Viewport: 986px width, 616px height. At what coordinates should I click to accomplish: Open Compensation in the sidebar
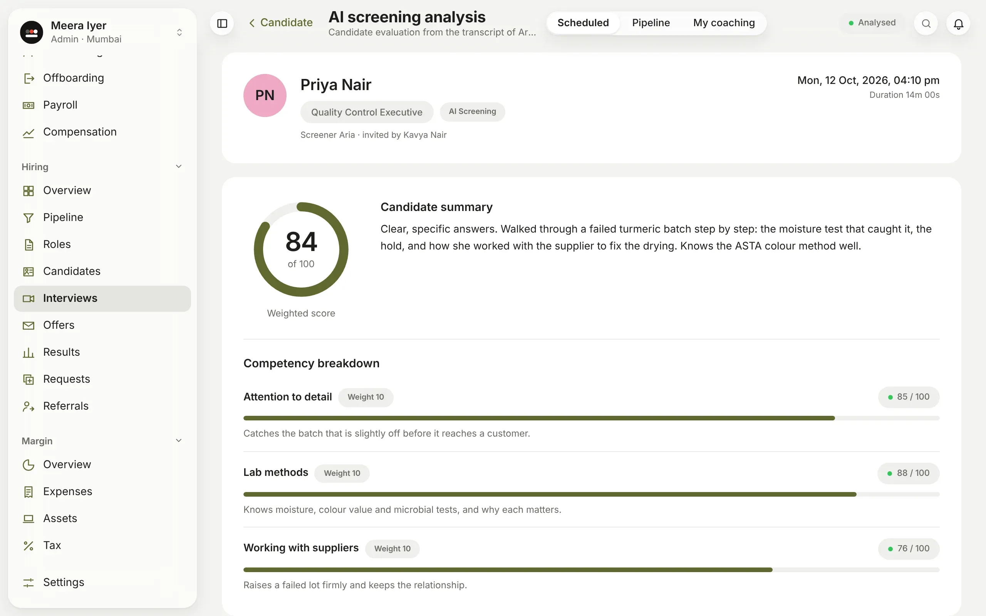pos(102,132)
